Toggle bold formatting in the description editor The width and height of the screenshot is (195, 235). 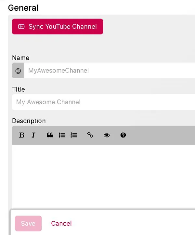coord(22,135)
